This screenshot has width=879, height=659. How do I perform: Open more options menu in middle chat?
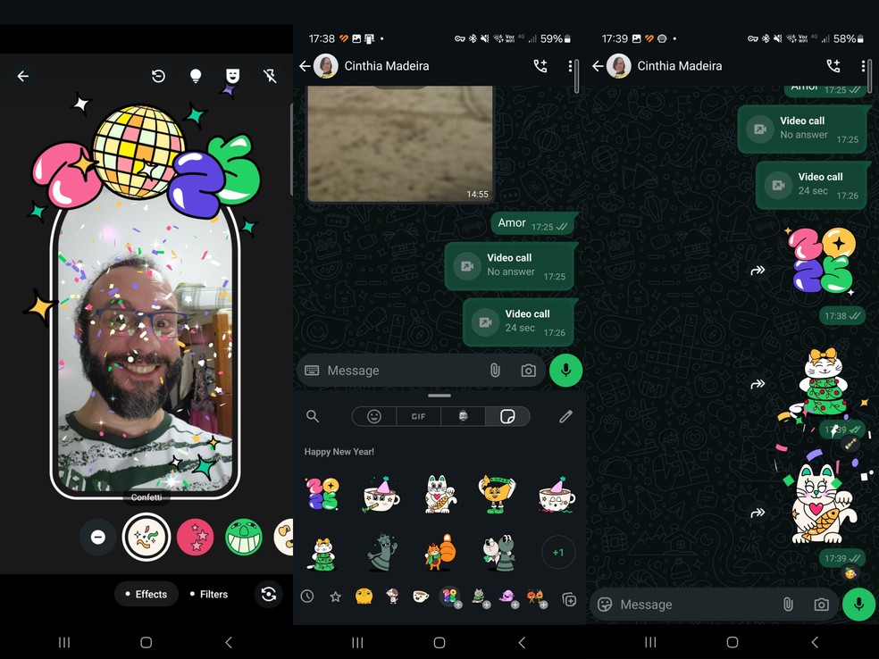point(570,66)
